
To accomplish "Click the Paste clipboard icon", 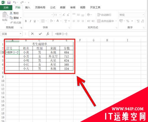I will pos(5,15).
